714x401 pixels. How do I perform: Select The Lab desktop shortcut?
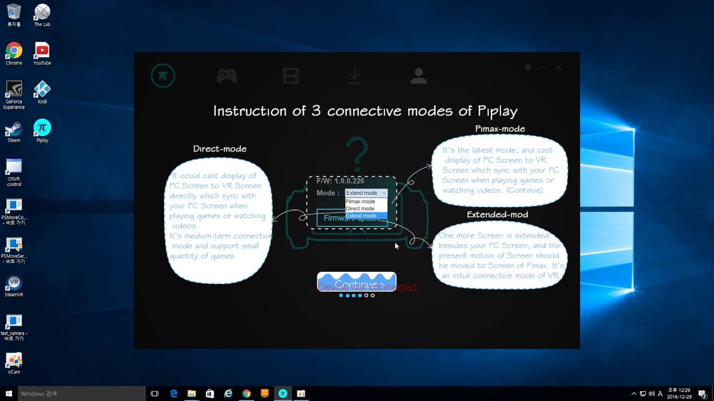click(42, 15)
